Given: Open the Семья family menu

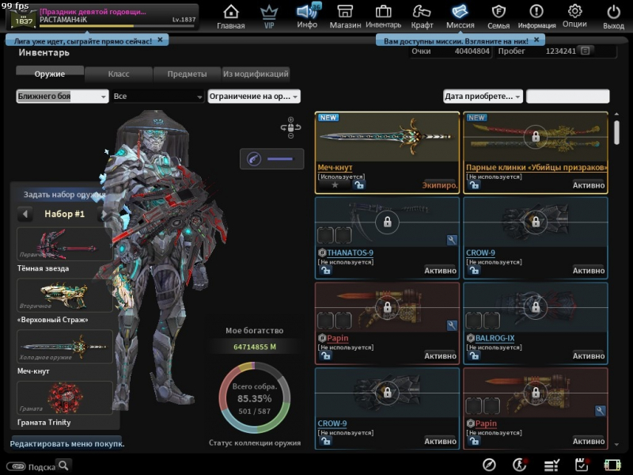Looking at the screenshot, I should coord(498,16).
